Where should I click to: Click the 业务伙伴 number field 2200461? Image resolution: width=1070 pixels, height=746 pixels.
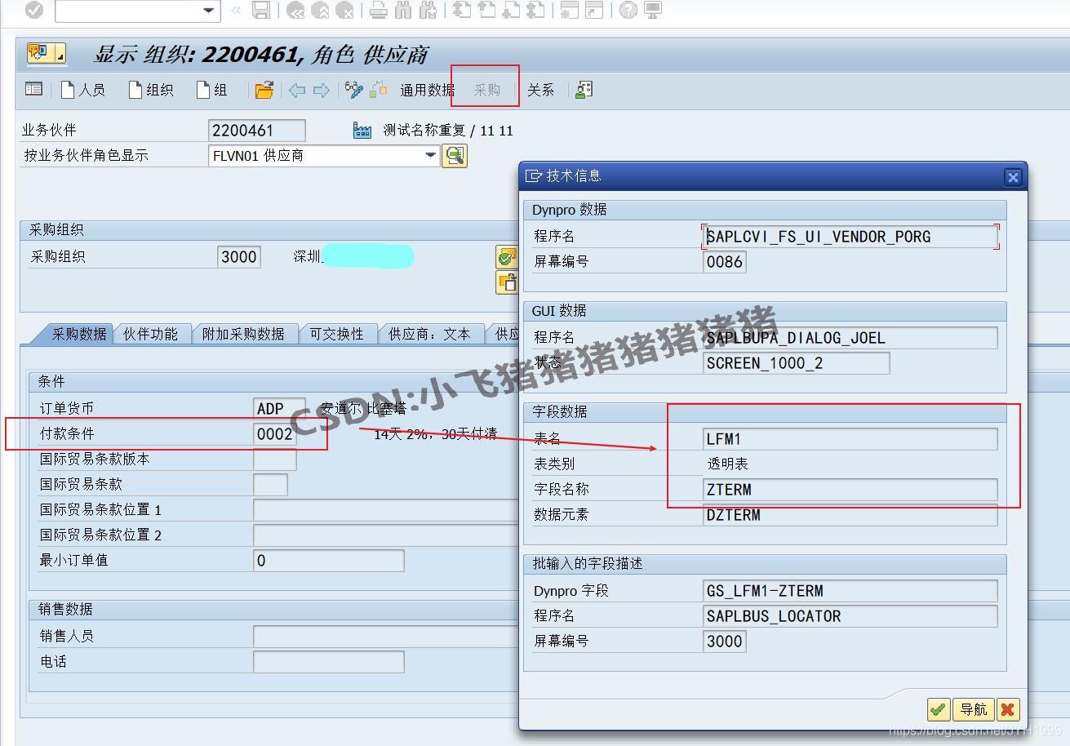257,131
